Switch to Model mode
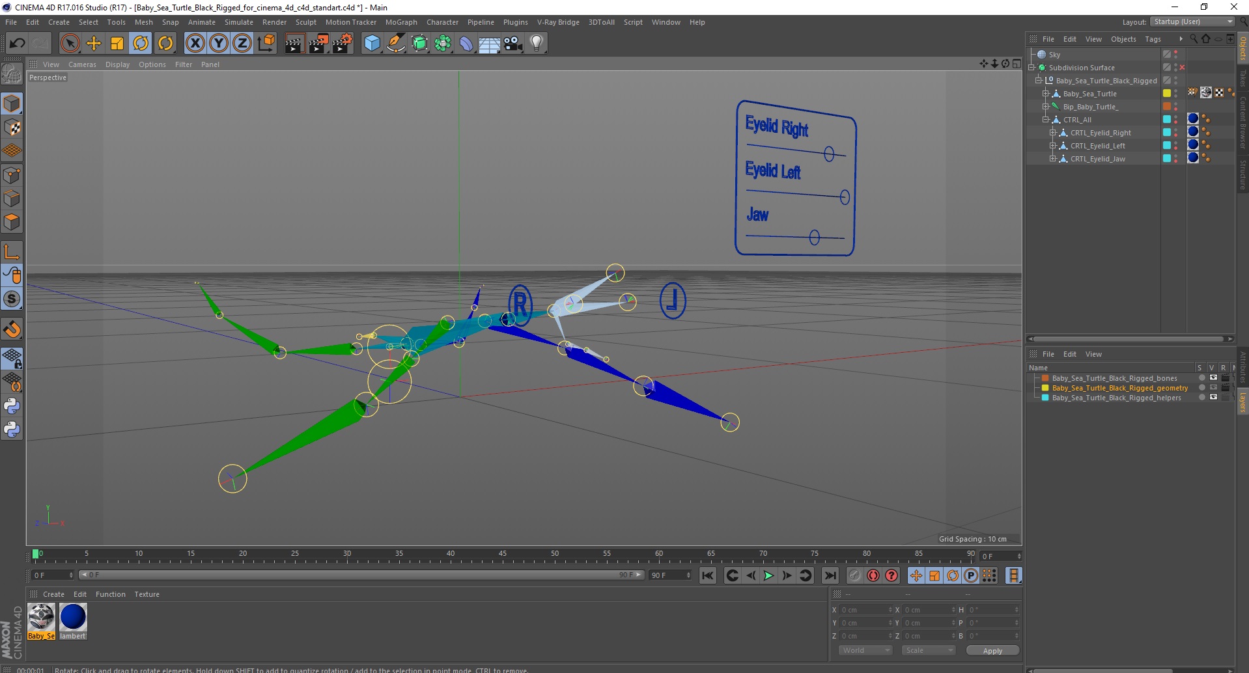 pos(12,103)
